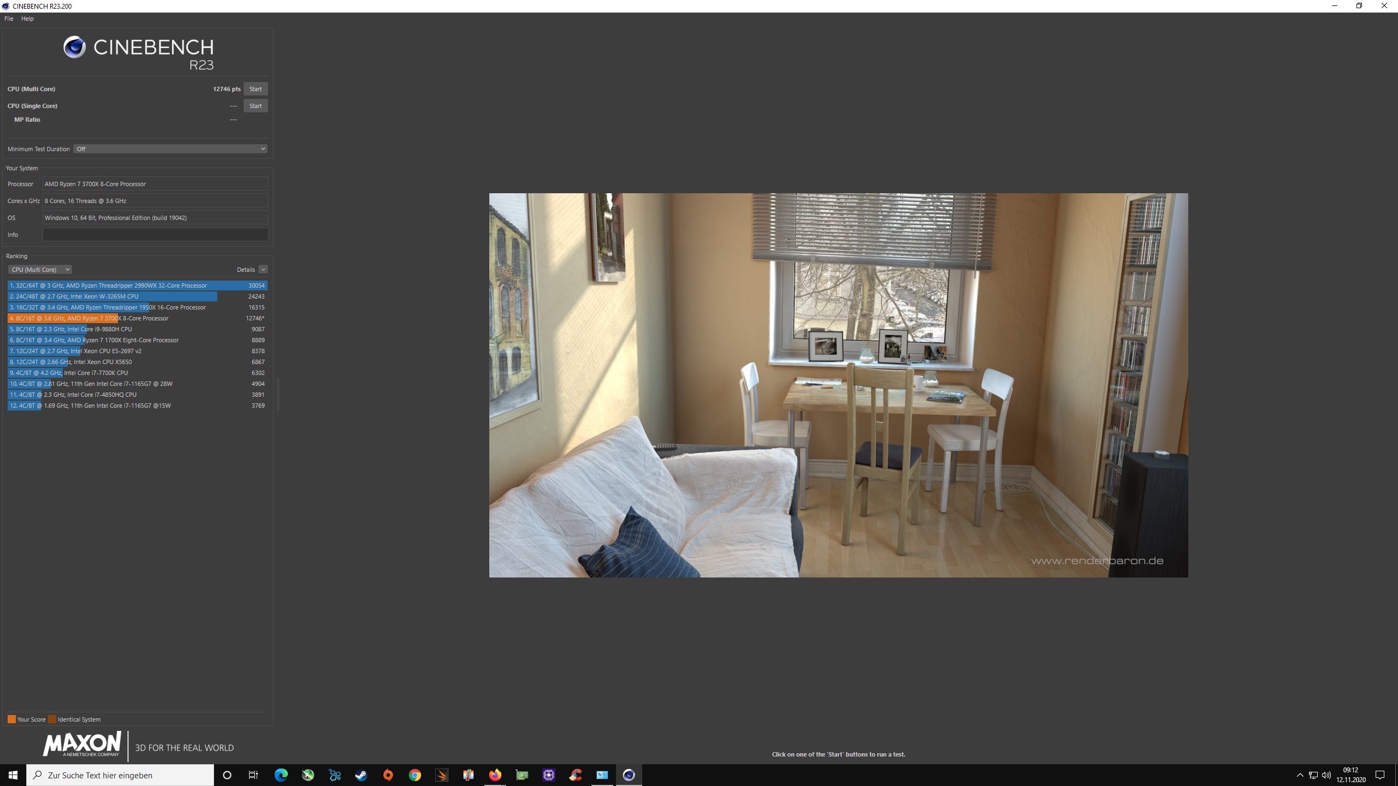The width and height of the screenshot is (1398, 786).
Task: Start the CPU Multi Core test
Action: 256,89
